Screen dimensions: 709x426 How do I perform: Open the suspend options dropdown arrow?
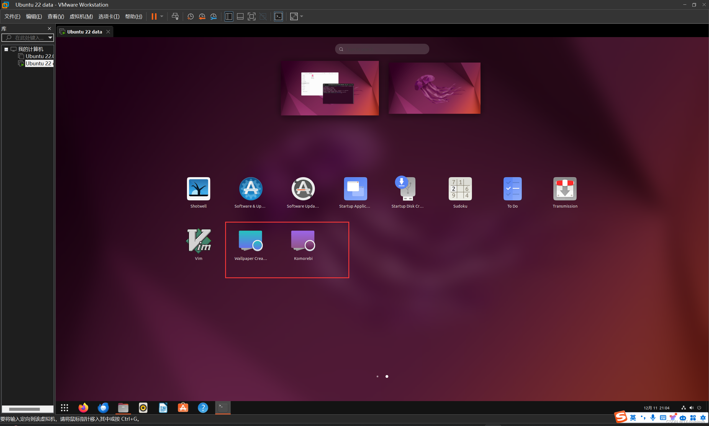coord(161,16)
